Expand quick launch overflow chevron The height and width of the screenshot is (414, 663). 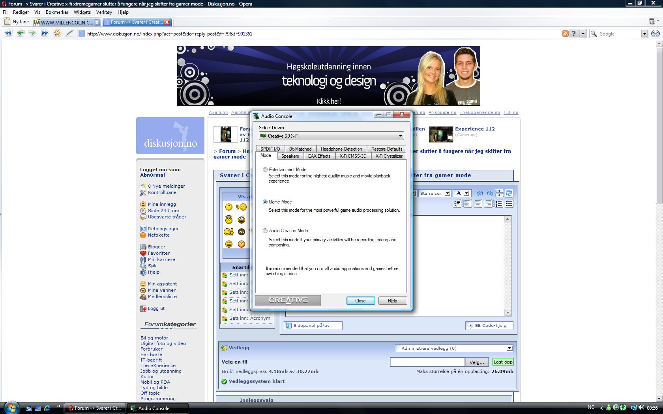pyautogui.click(x=58, y=406)
